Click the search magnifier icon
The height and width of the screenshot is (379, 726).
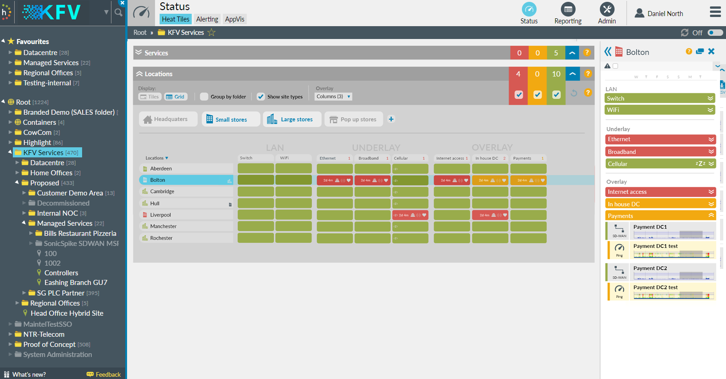click(118, 13)
